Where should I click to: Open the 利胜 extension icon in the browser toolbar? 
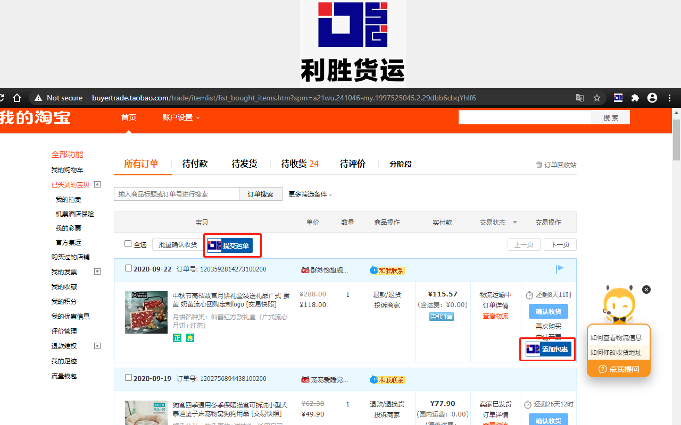pos(618,98)
